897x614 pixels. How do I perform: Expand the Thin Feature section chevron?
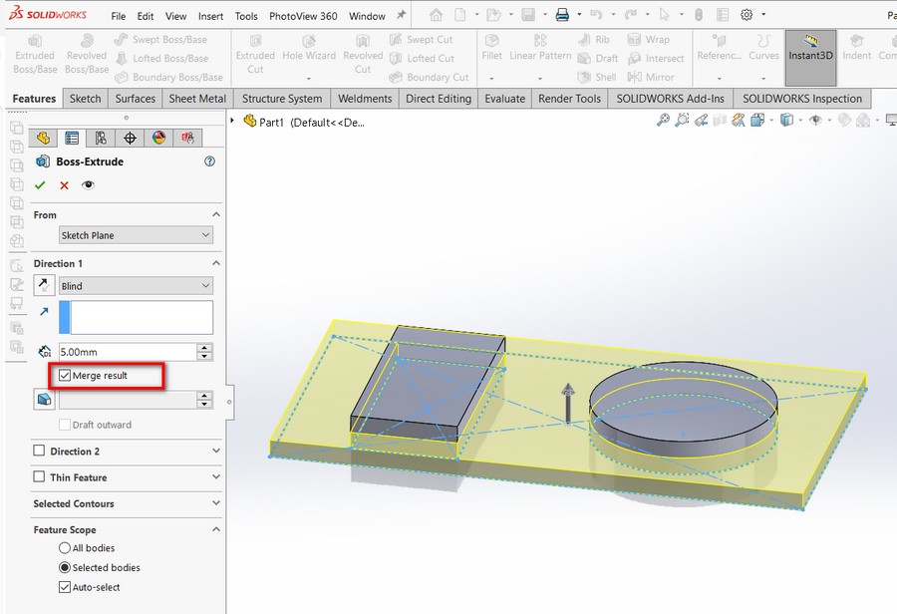216,476
